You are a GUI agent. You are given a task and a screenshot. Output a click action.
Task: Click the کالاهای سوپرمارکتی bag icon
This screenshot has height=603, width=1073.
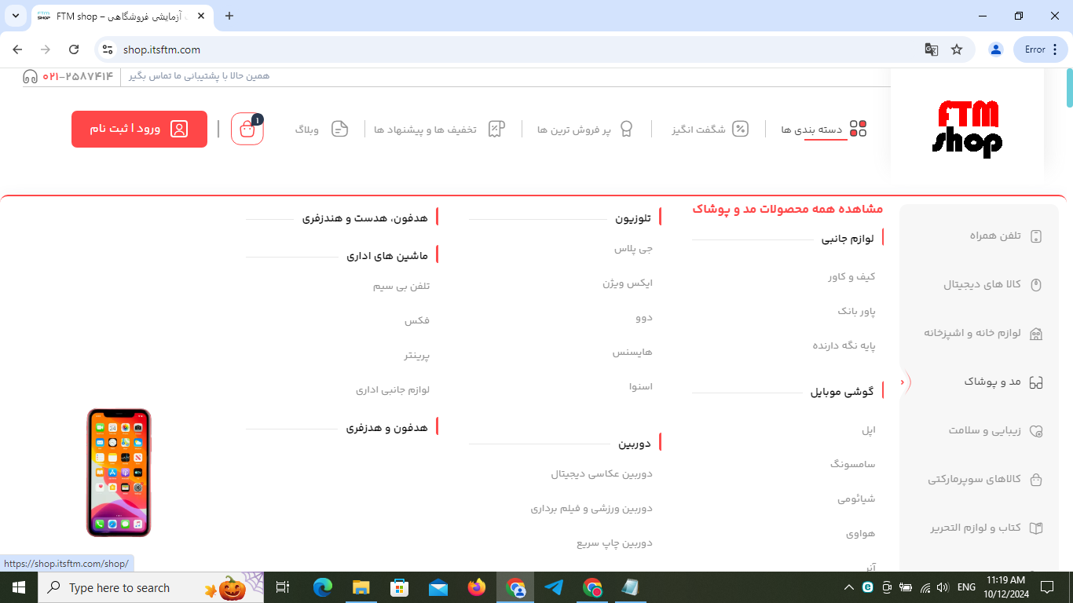click(x=1036, y=480)
